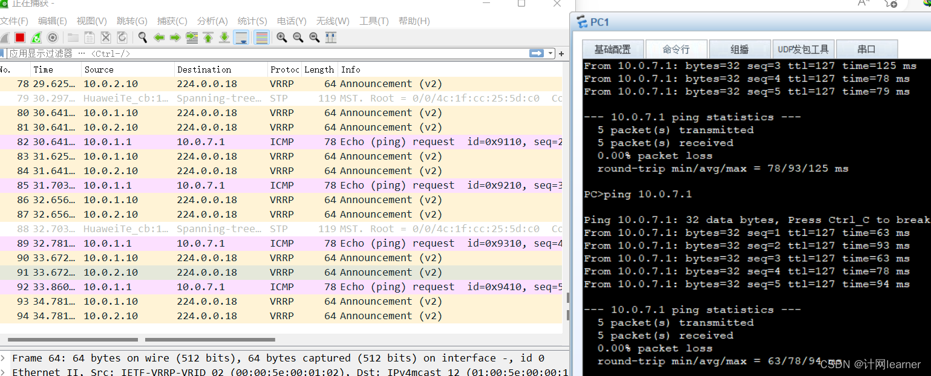Zoom in the packet text
Screen dimensions: 931x376
click(282, 37)
